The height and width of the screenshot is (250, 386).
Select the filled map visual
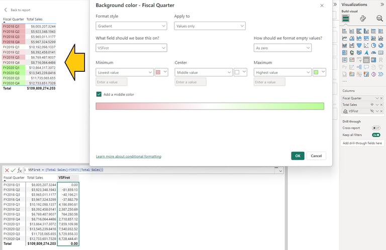tap(359, 53)
